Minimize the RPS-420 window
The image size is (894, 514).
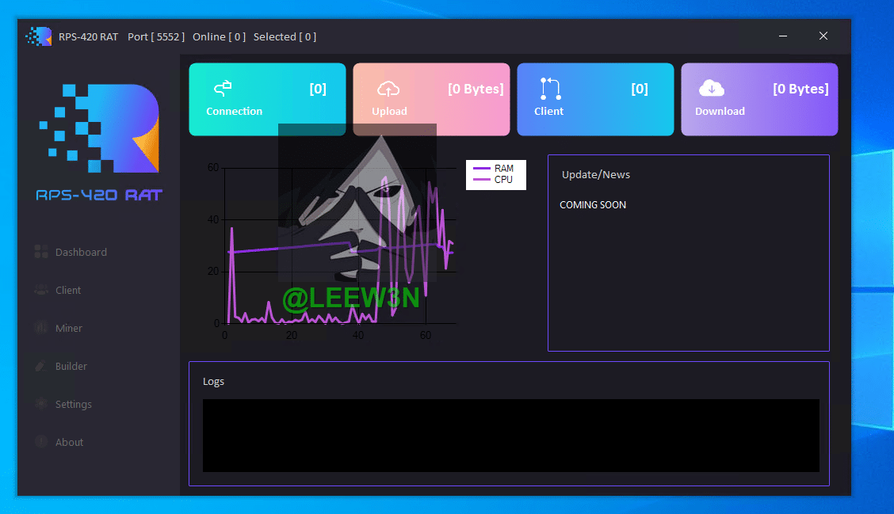pos(783,36)
